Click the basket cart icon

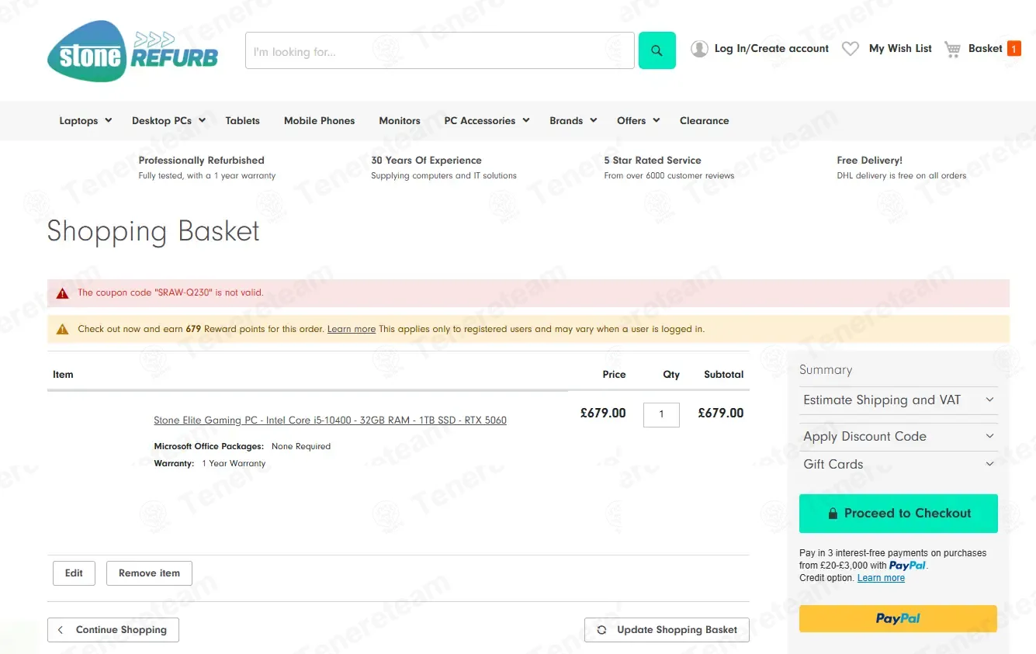coord(952,49)
